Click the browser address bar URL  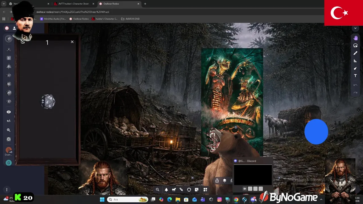pos(73,12)
